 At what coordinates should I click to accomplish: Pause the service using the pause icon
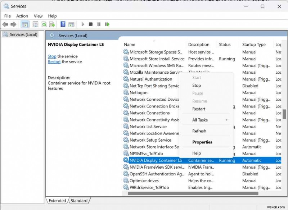click(x=99, y=24)
